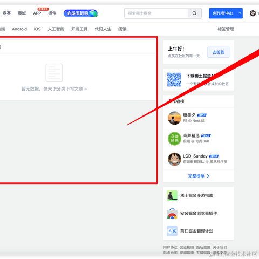Screen dimensions: 259x259
Task: Click the search magnifier icon
Action: (x=194, y=13)
